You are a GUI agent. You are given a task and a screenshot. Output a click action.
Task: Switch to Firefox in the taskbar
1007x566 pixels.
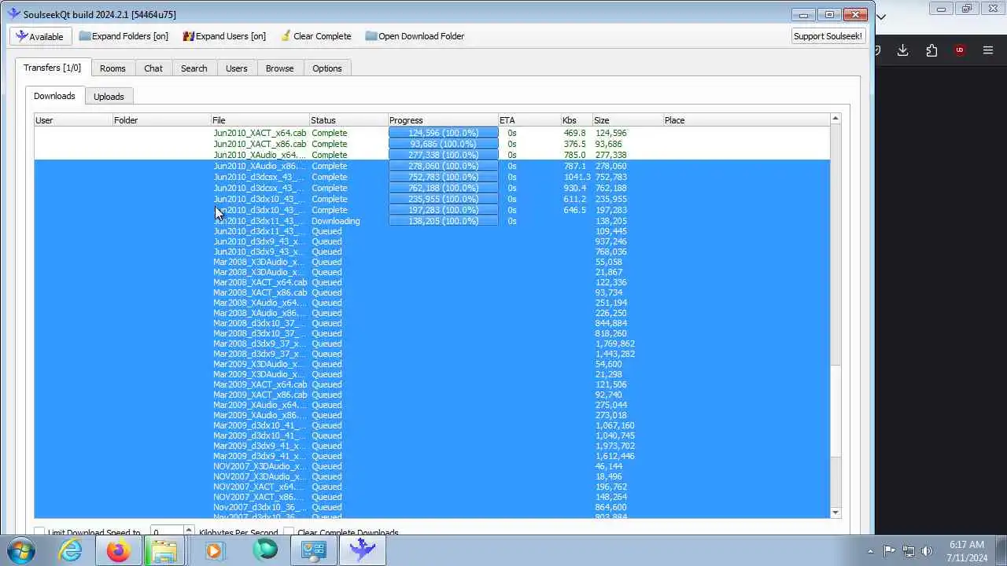point(119,551)
